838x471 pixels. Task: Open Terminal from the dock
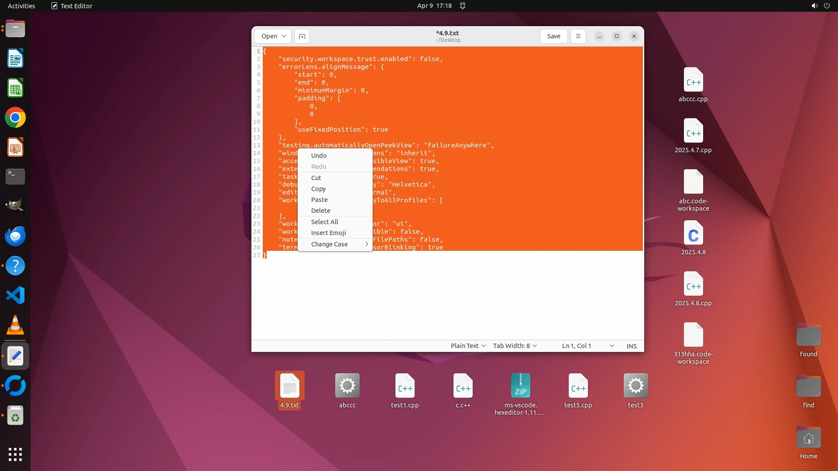click(x=15, y=177)
